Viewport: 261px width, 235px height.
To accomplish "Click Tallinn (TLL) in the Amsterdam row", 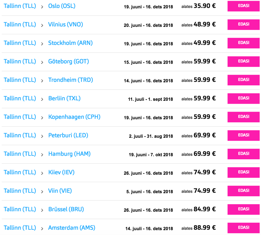I will 20,228.
